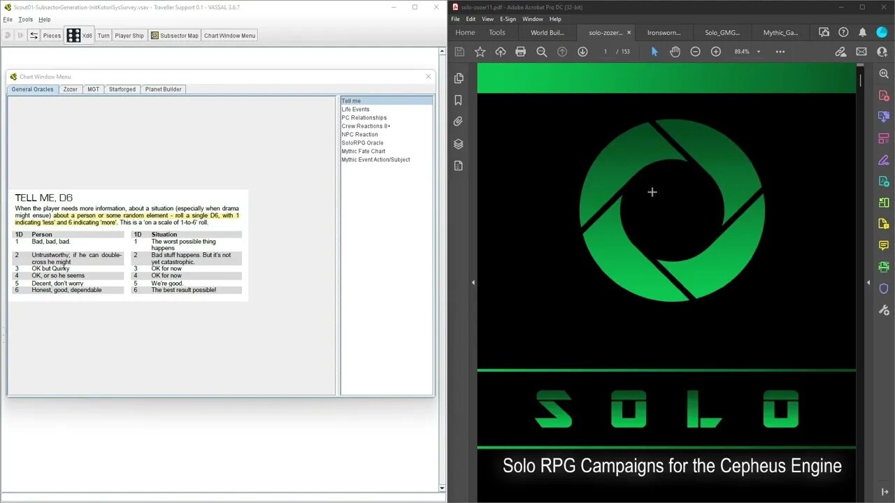Click the Xd6 dice roll button in VASSAL

79,36
